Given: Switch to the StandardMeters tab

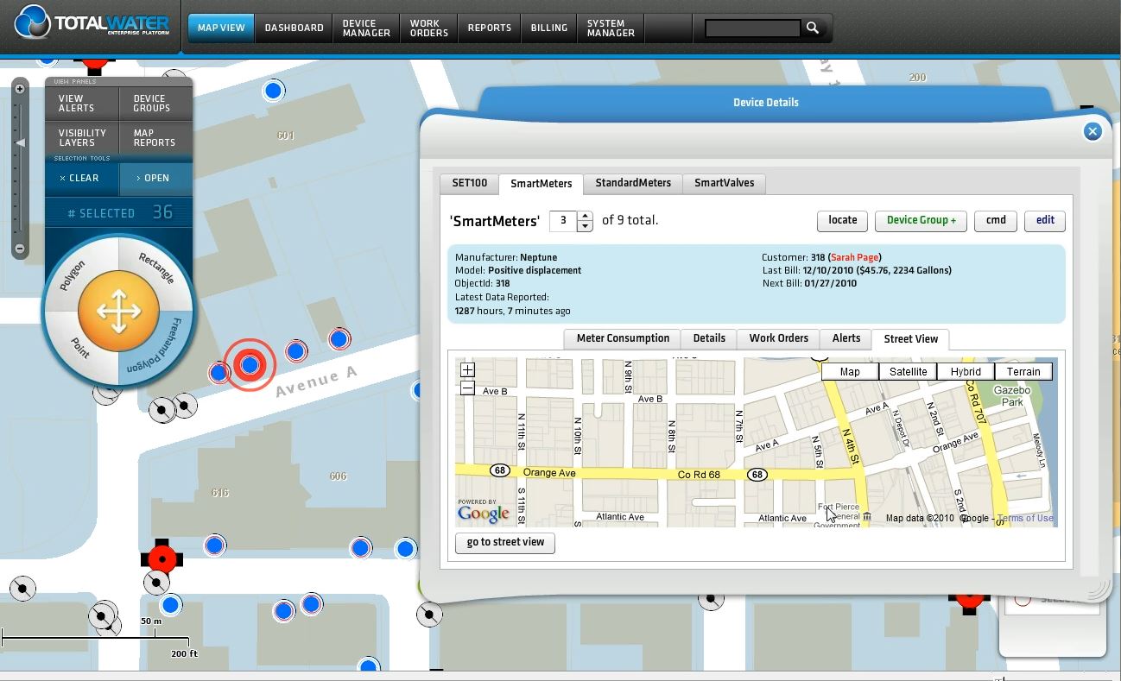Looking at the screenshot, I should pos(633,183).
